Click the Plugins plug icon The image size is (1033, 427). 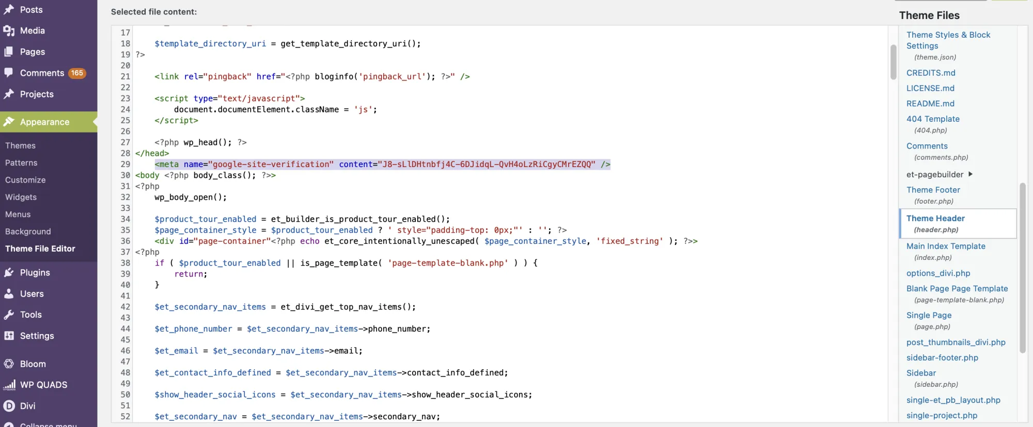(x=9, y=273)
